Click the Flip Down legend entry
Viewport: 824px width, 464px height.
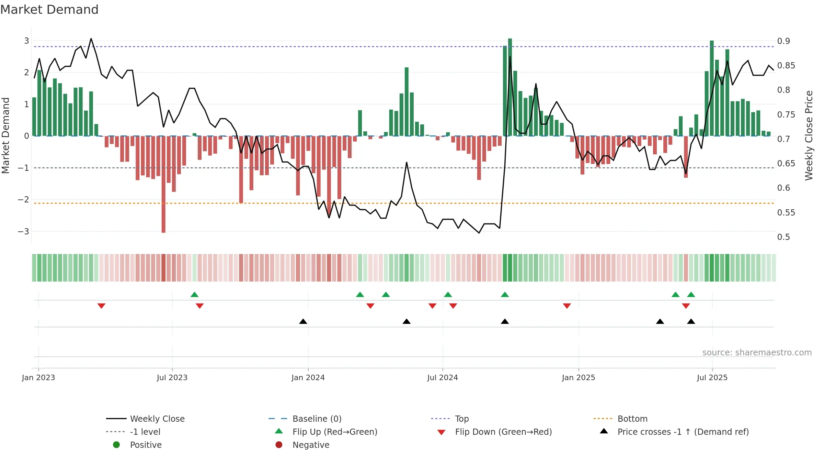tap(494, 432)
